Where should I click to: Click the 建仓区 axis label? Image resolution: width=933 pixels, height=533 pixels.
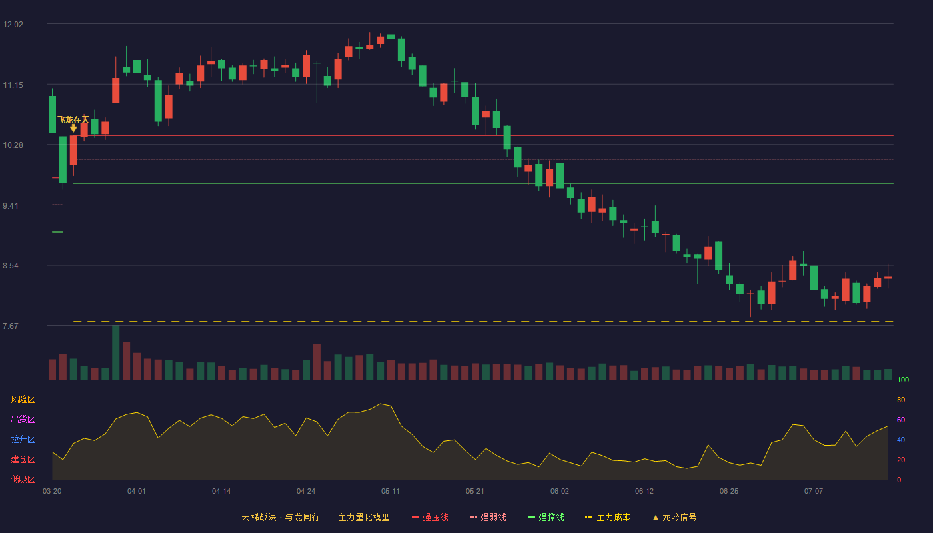pos(23,460)
